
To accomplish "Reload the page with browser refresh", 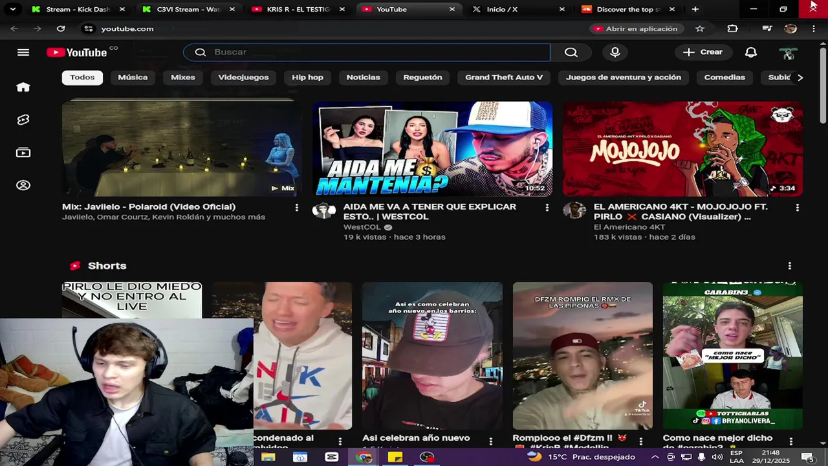I will click(61, 28).
